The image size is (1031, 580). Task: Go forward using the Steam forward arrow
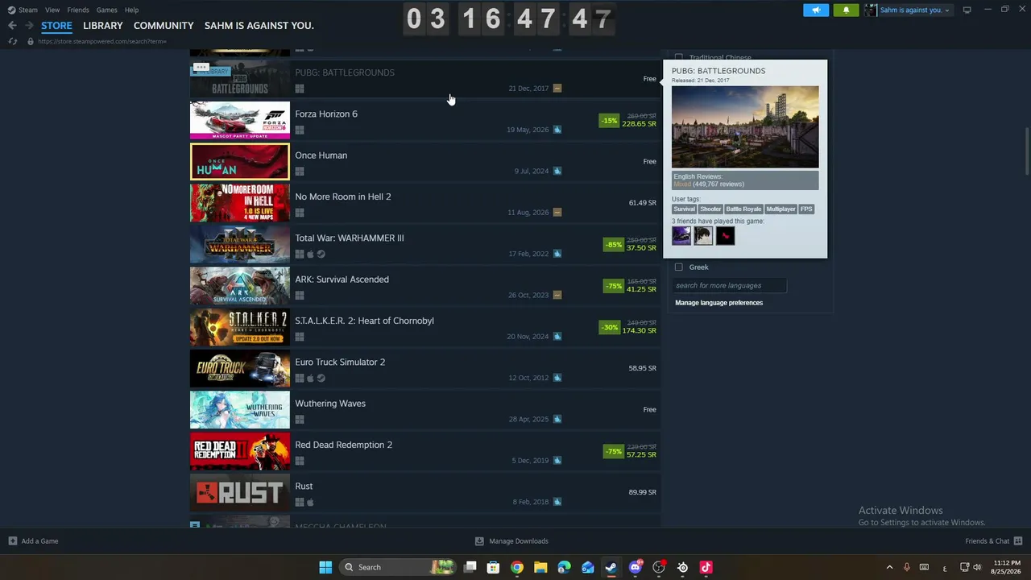pyautogui.click(x=28, y=26)
